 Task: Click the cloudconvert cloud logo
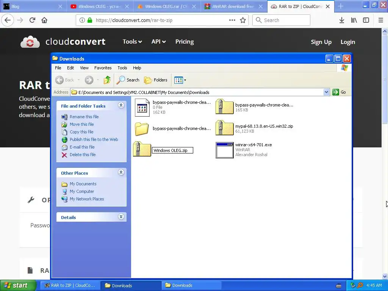coord(30,42)
